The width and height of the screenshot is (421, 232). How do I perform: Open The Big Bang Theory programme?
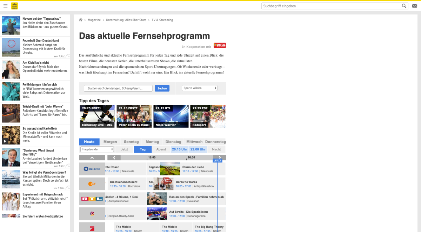point(209,227)
